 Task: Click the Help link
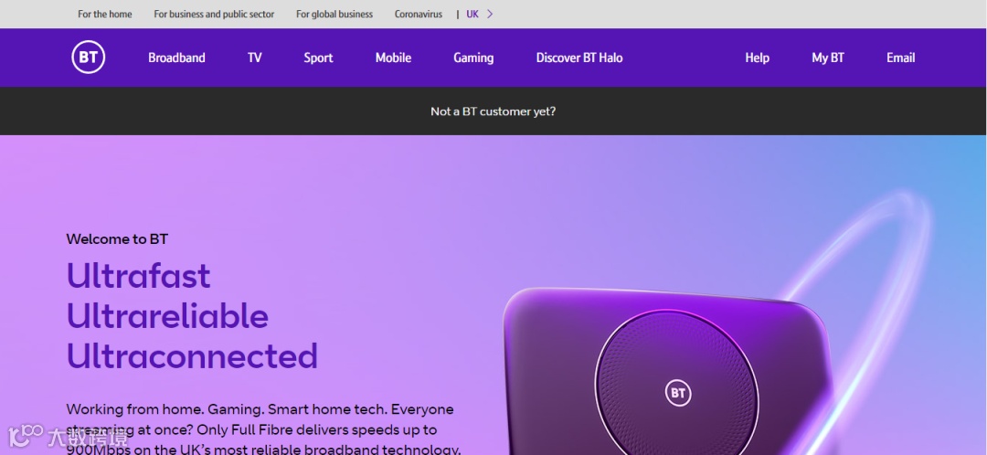pyautogui.click(x=758, y=58)
